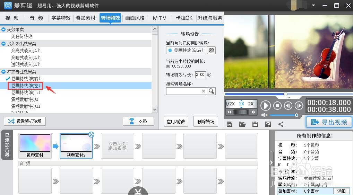This screenshot has height=195, width=353.
Task: Open project folder icon
Action: point(242,124)
